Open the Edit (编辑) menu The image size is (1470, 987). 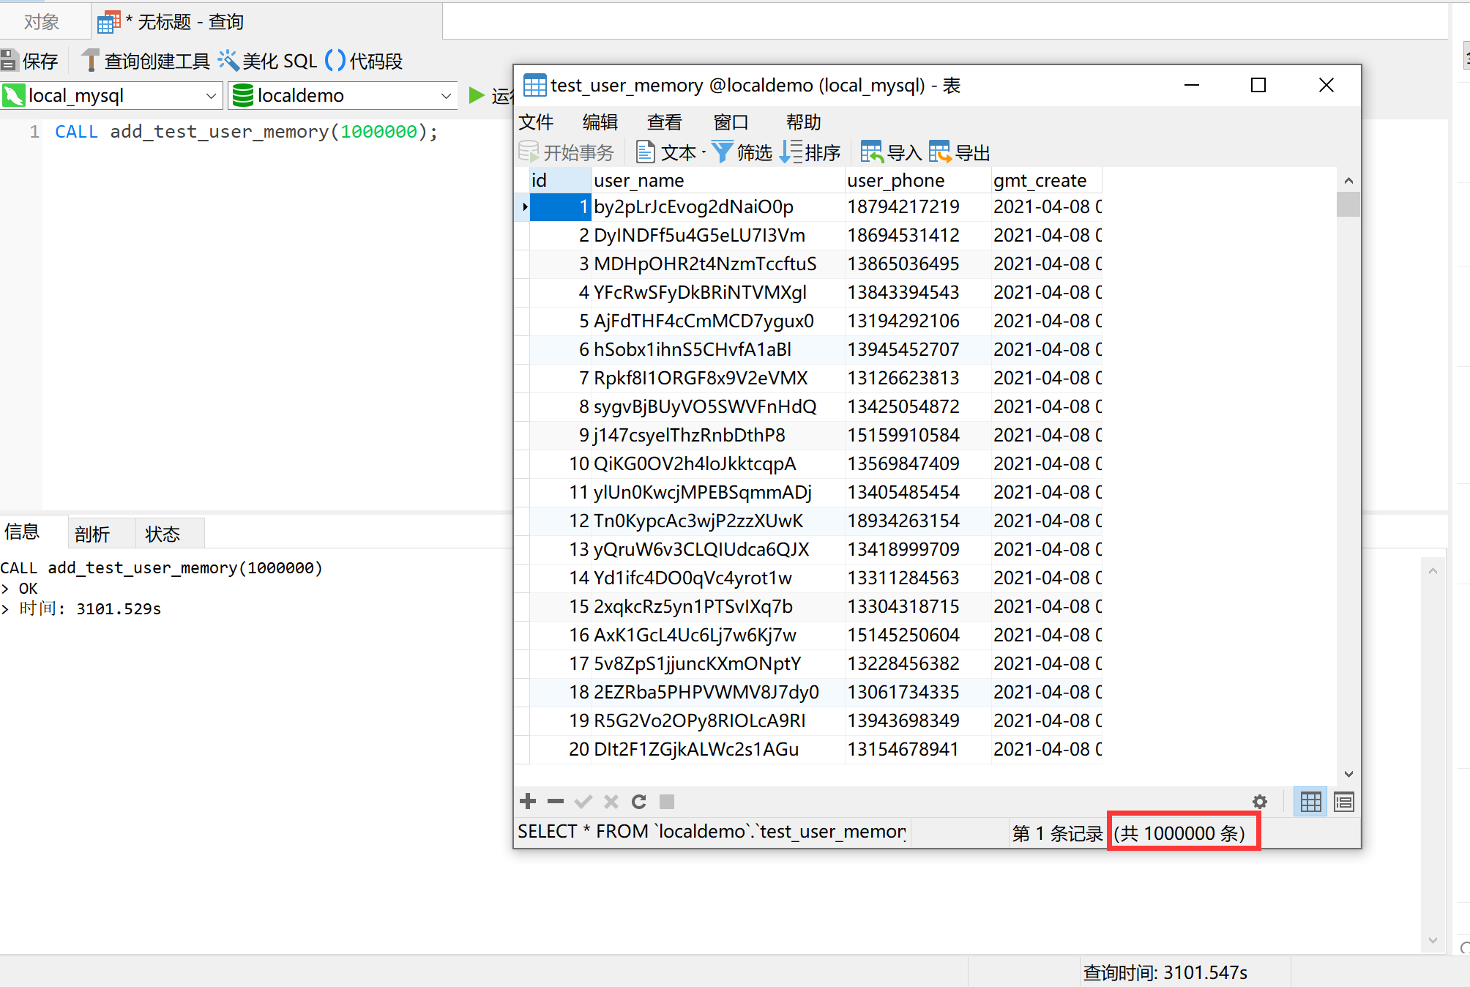600,122
